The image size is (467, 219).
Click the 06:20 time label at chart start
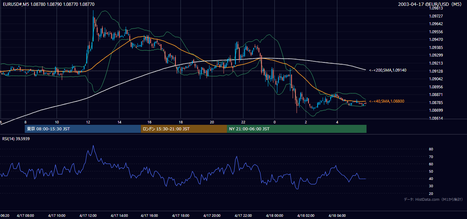(x=5, y=215)
